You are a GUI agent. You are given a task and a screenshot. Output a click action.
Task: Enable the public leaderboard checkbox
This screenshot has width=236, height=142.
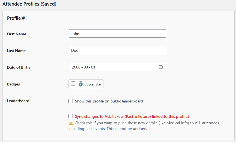[71, 101]
